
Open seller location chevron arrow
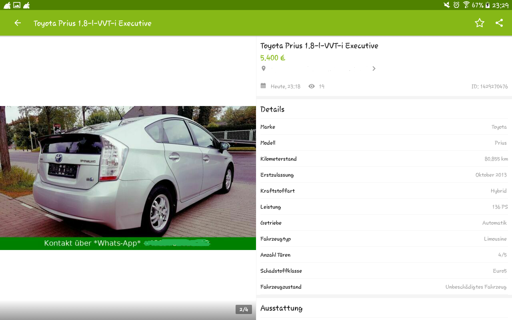tap(374, 68)
